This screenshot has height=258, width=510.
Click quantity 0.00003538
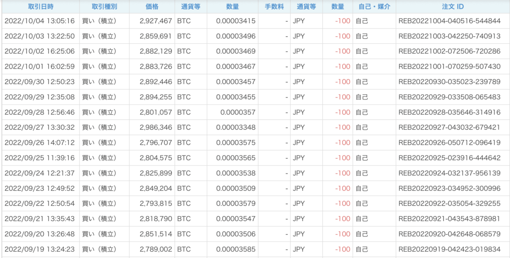tap(236, 173)
